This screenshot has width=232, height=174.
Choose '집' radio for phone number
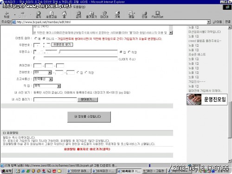tap(78, 72)
